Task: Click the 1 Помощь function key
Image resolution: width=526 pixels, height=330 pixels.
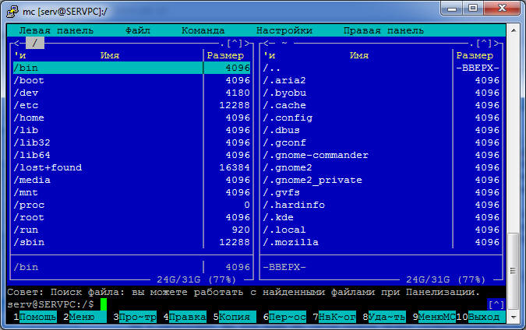Action: pos(35,317)
